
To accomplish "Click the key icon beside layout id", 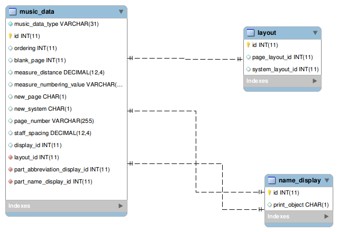I will tap(248, 45).
